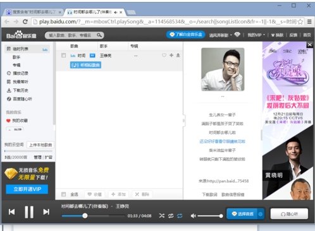Sort by the 歌曲 column header
Viewport: 315px width, 231px height.
(x=74, y=46)
